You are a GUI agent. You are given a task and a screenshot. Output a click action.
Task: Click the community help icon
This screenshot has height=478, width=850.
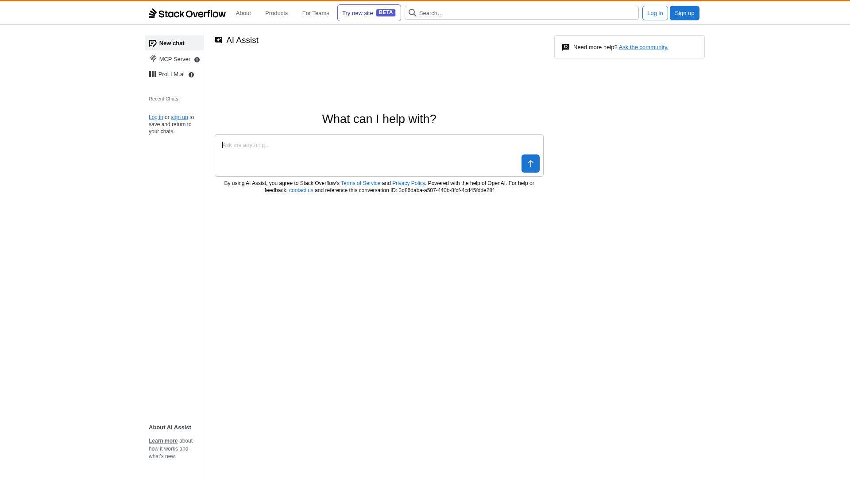click(566, 47)
